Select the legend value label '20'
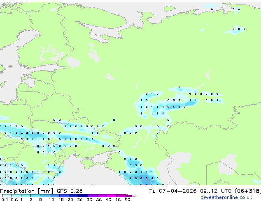Image resolution: width=261 pixels, height=201 pixels. pos(70,199)
